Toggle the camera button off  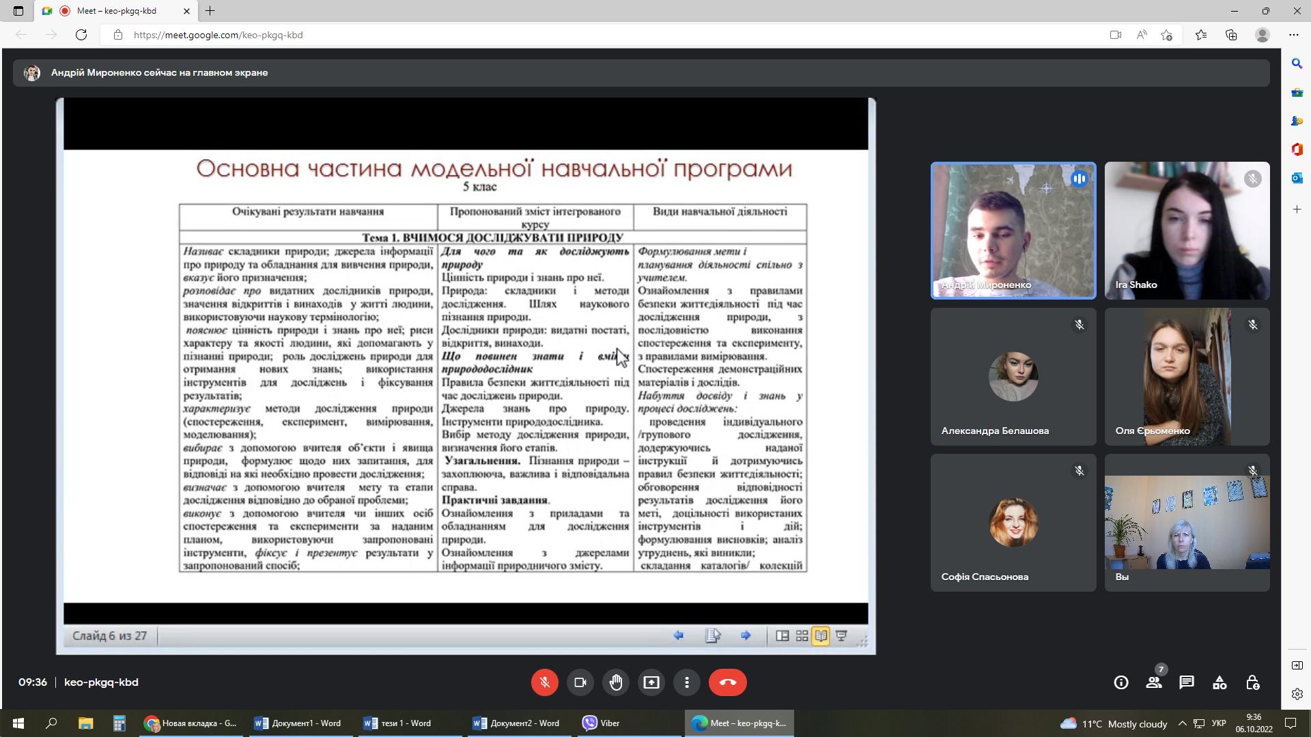tap(580, 682)
